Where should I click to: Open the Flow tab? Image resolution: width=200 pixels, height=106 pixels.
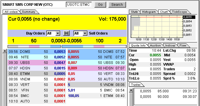(183, 45)
